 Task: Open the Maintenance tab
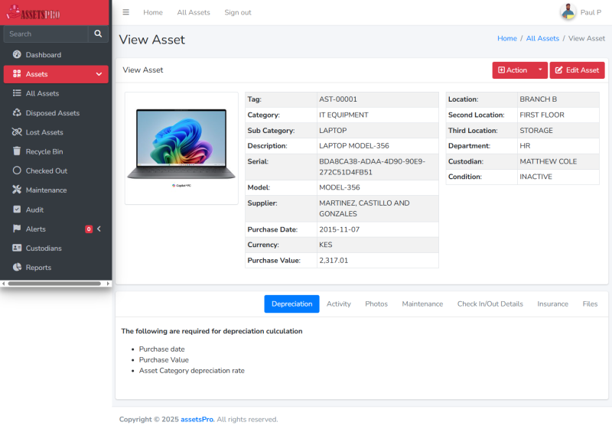(x=422, y=304)
